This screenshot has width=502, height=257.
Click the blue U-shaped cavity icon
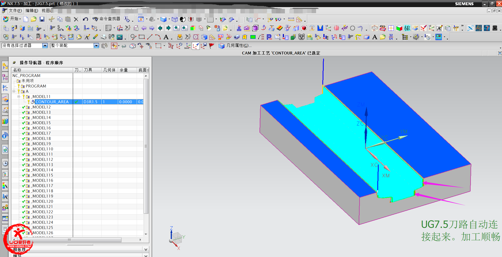320,28
